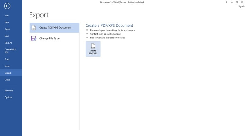Click the Document3 - Word window title

point(122,2)
